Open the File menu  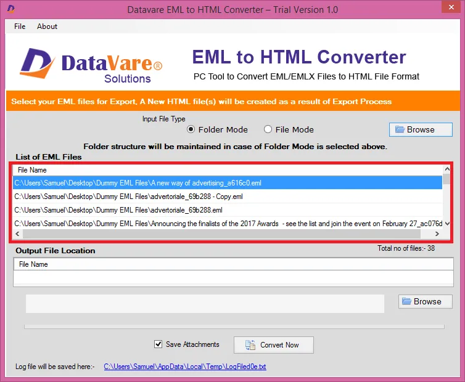(x=20, y=26)
